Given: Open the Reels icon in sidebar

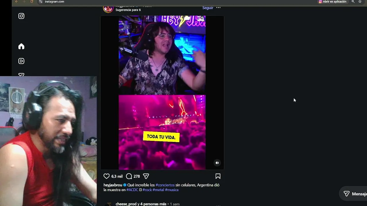Looking at the screenshot, I should tap(21, 61).
